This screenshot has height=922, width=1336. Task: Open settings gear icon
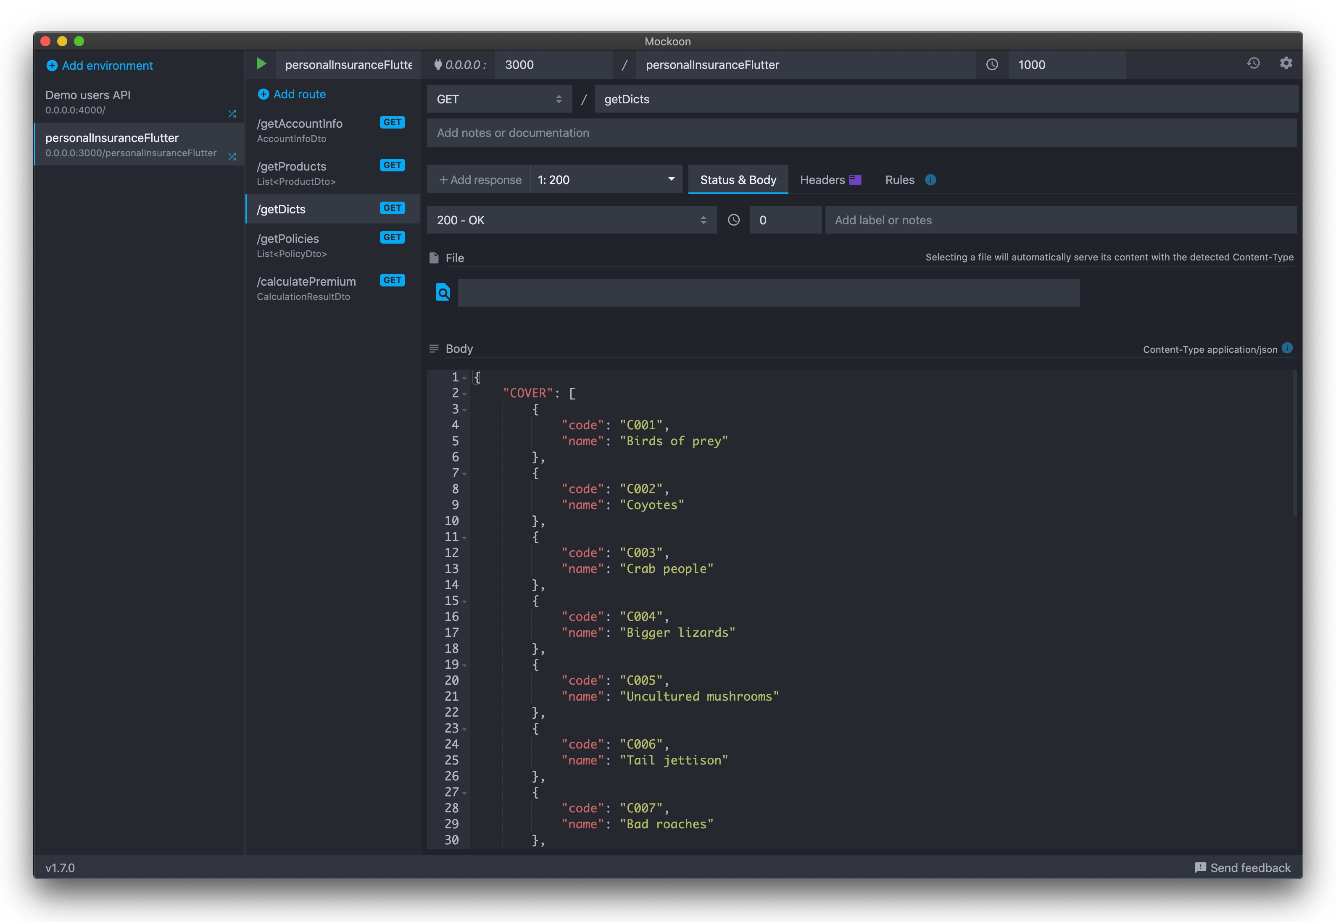pyautogui.click(x=1286, y=63)
